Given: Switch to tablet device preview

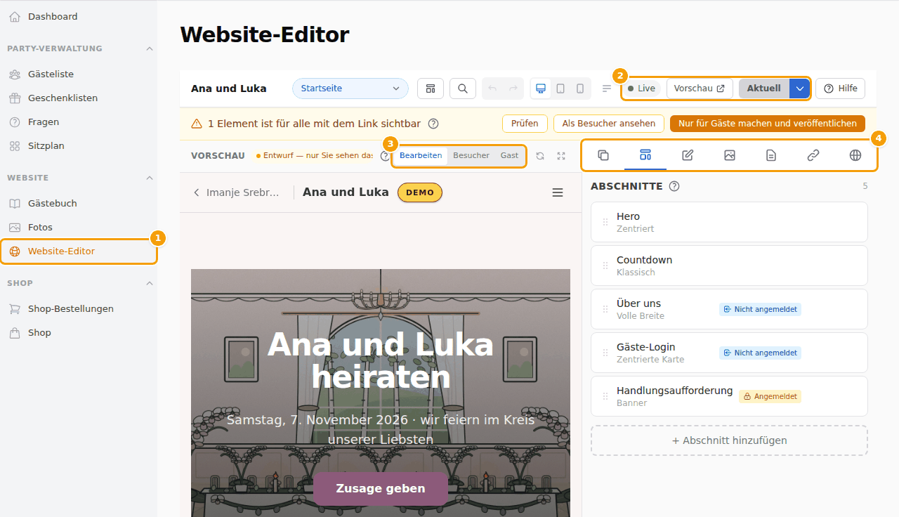Looking at the screenshot, I should tap(560, 89).
